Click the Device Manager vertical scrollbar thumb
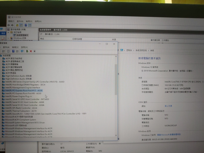Image resolution: width=204 pixels, height=153 pixels. click(x=116, y=80)
